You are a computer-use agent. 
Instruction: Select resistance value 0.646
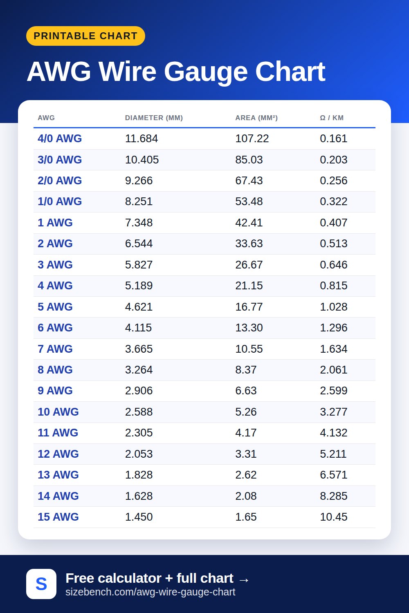click(334, 265)
